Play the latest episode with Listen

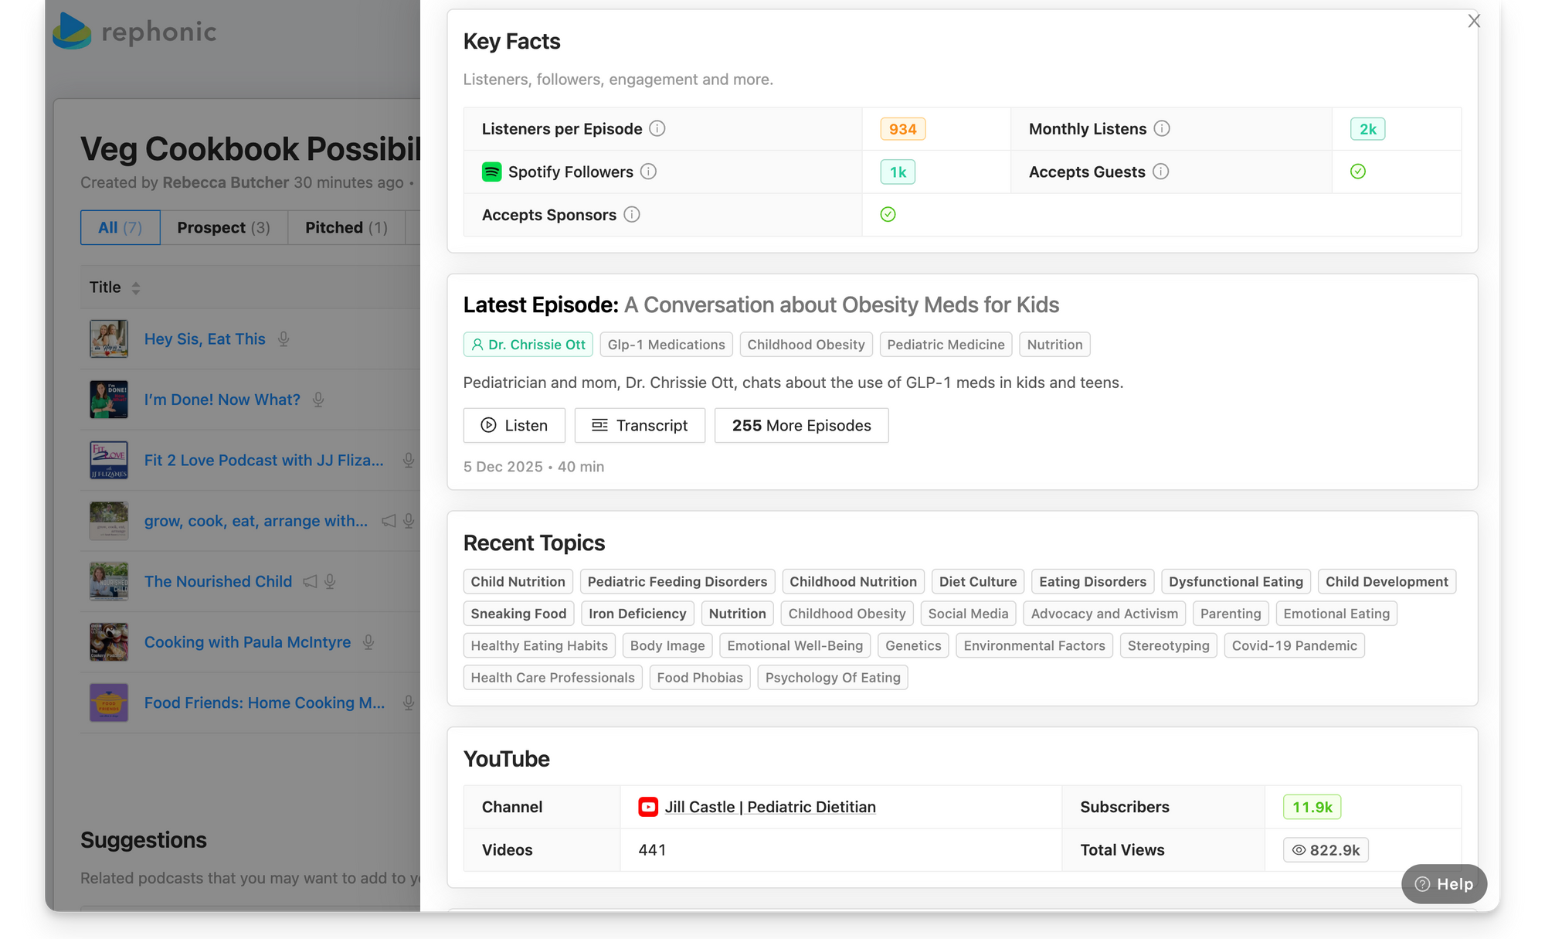point(514,425)
